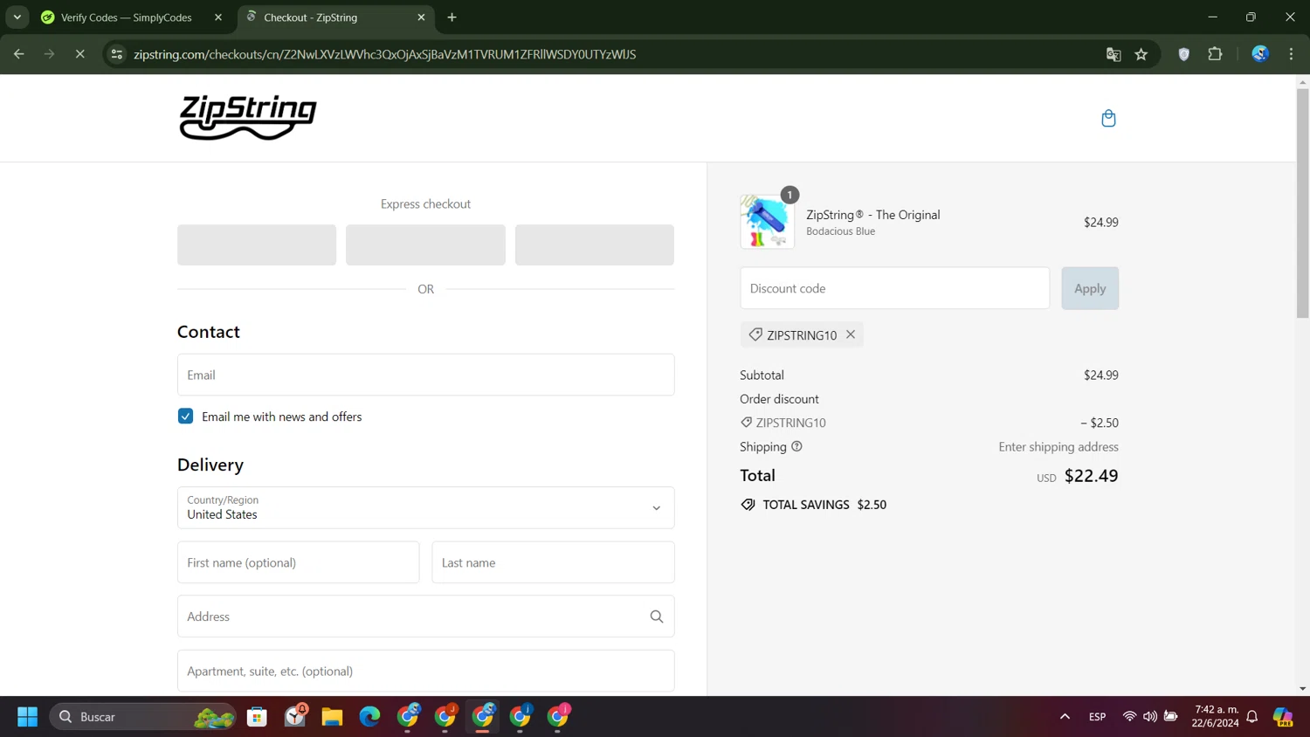Remove the ZIPSTRING10 discount code
Screen dimensions: 1310x737
[851, 334]
